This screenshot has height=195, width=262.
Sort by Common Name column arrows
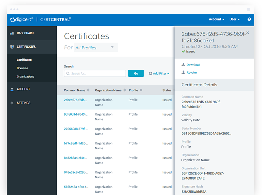[x=88, y=90]
